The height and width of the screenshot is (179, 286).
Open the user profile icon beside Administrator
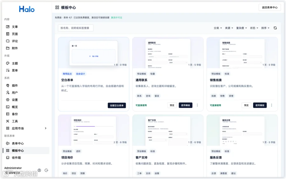[39, 170]
